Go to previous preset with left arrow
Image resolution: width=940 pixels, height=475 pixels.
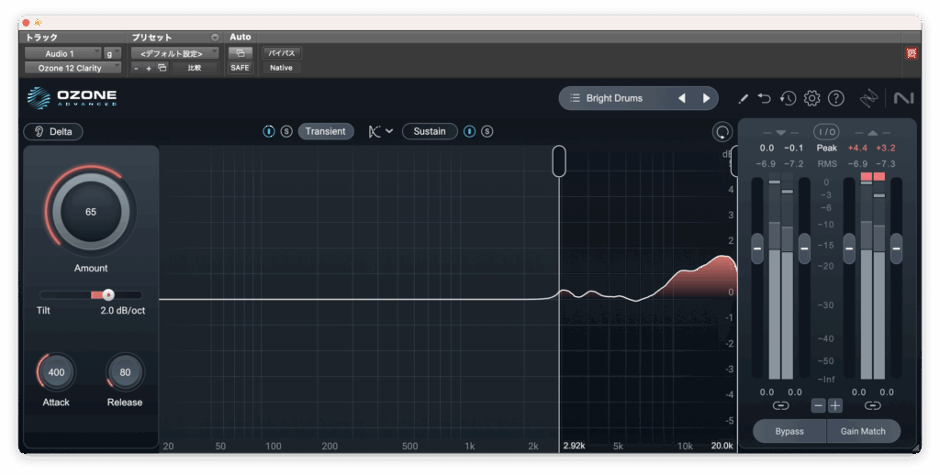[682, 98]
